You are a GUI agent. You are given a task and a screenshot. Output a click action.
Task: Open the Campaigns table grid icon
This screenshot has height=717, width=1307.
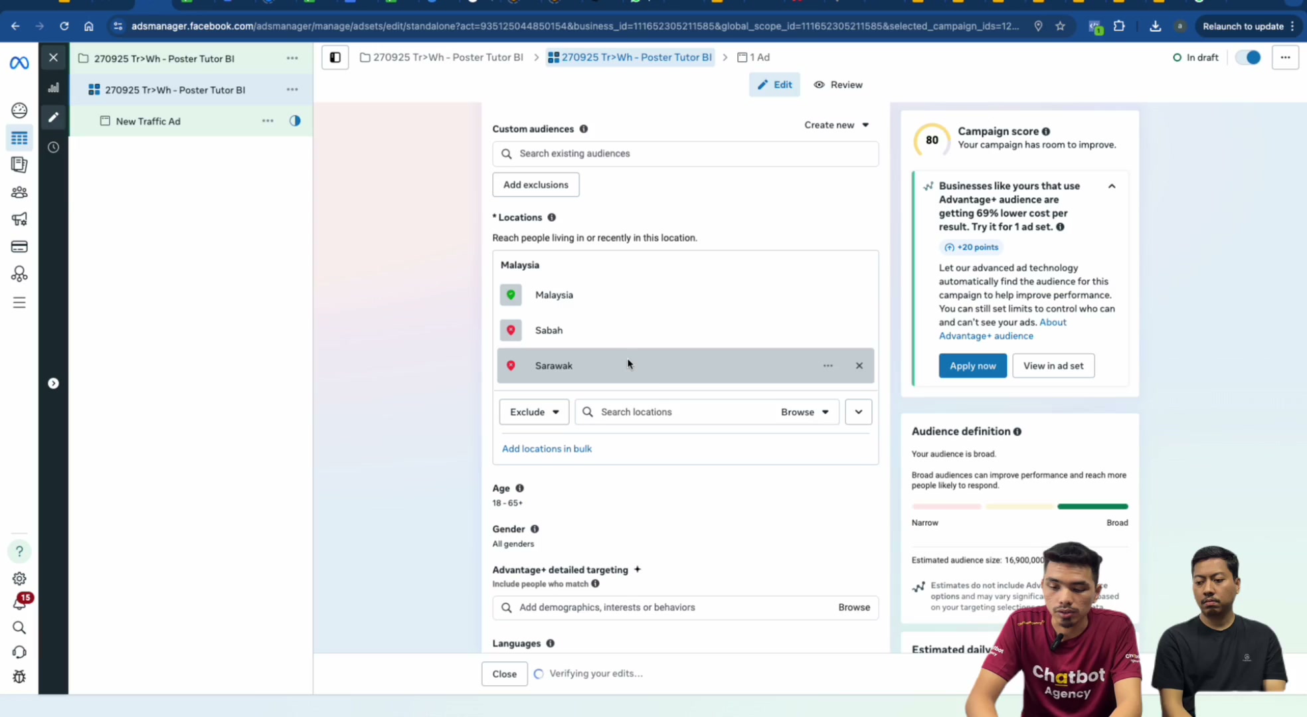[19, 138]
